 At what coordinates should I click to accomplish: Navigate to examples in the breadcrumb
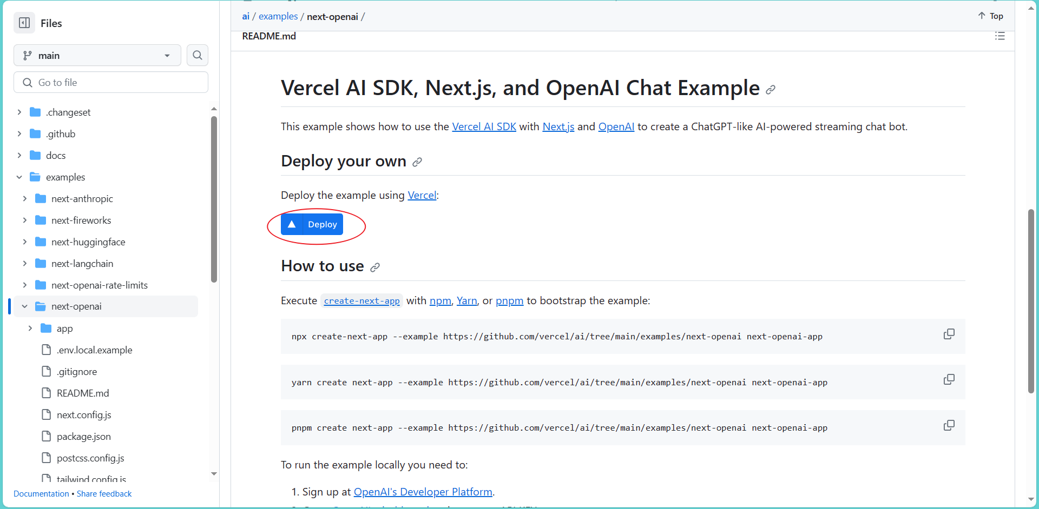coord(278,16)
